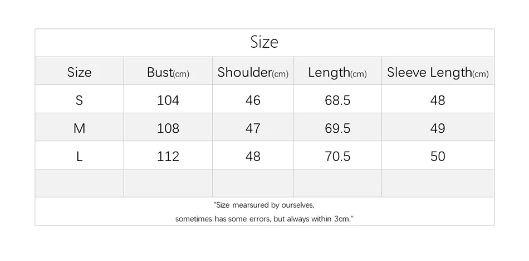Click the length value 69.5
This screenshot has height=261, width=529.
pos(337,128)
